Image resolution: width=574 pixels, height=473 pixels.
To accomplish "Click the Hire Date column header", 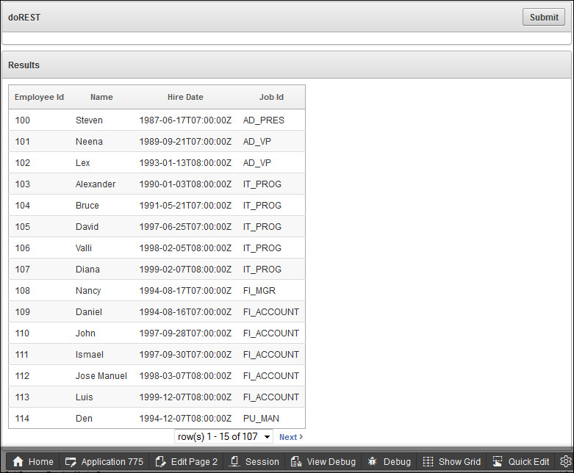I will pos(185,97).
